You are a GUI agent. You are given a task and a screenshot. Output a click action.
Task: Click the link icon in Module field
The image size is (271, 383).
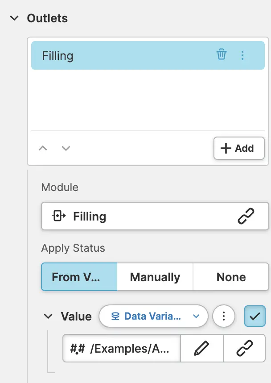click(x=246, y=216)
